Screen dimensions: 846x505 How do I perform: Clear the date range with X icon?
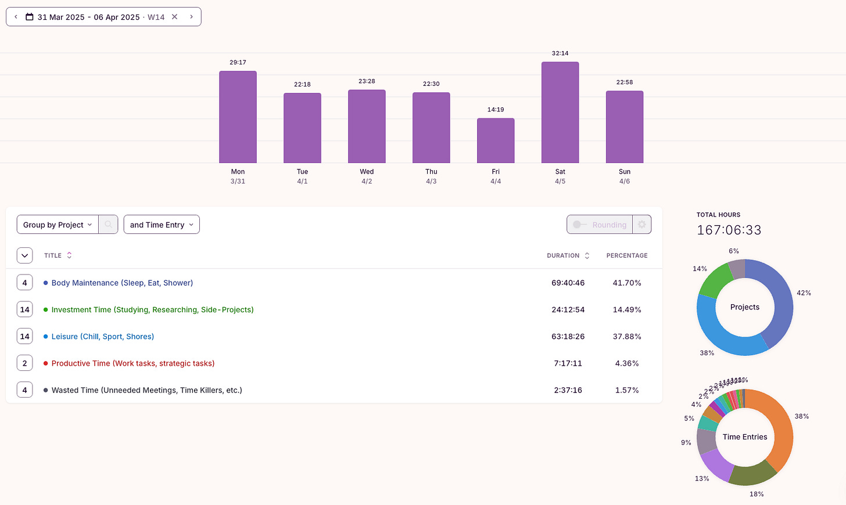(174, 17)
